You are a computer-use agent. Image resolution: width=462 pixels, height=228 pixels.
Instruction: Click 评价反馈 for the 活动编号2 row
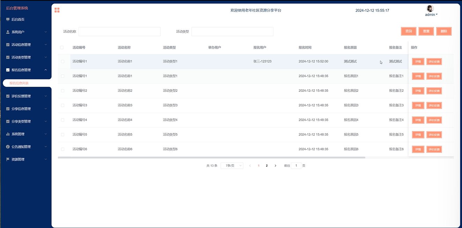pyautogui.click(x=434, y=91)
